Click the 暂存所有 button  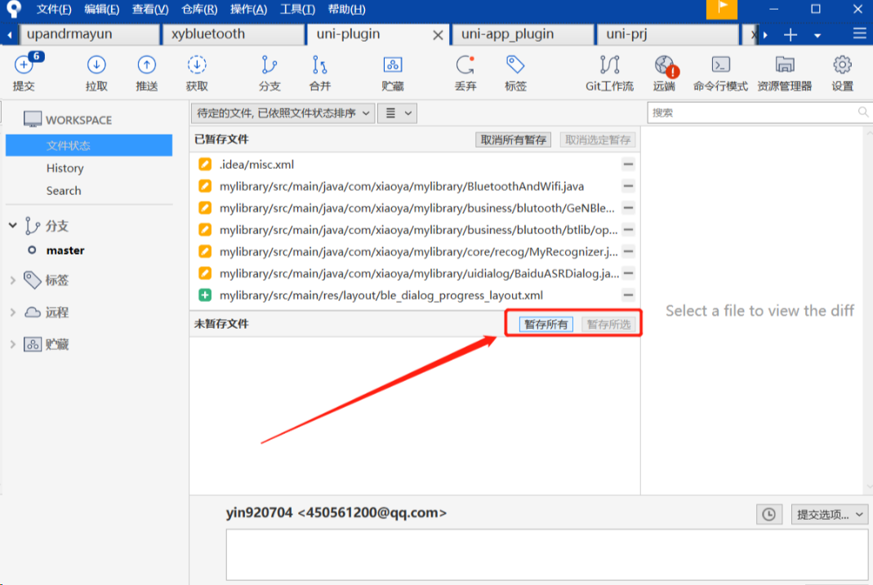tap(546, 324)
